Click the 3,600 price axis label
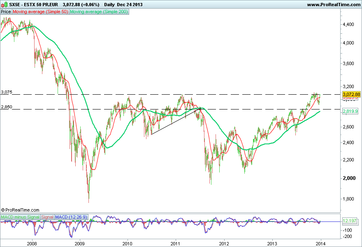The height and width of the screenshot is (247, 362). click(x=348, y=63)
